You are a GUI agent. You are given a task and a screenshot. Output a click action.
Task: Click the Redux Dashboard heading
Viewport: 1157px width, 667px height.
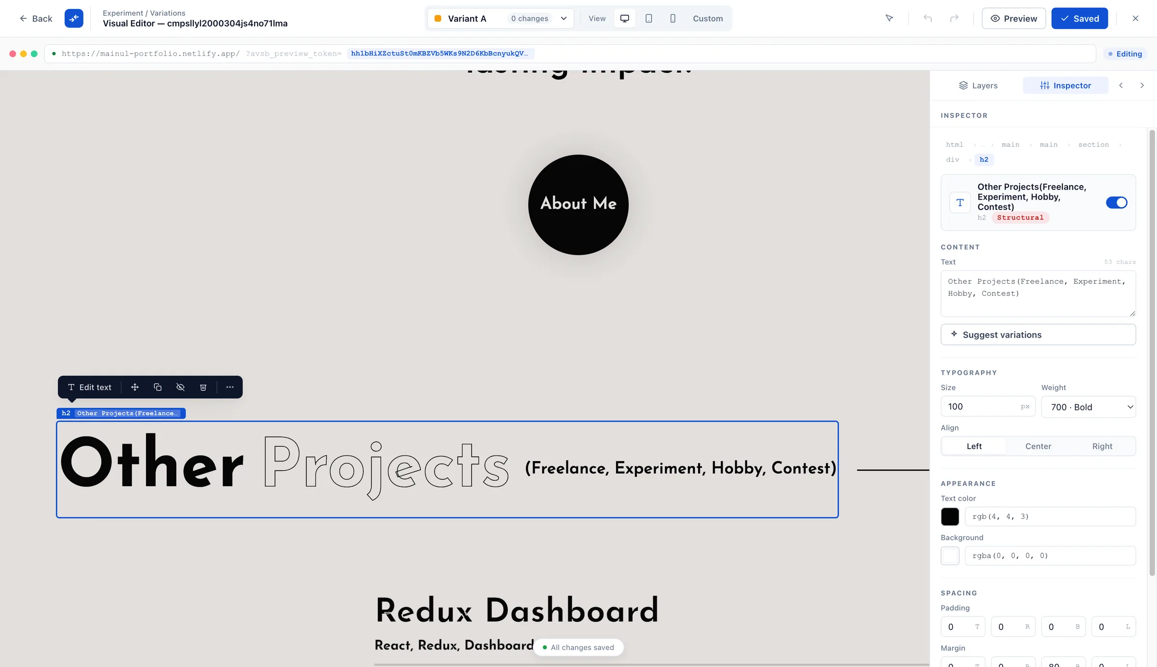point(517,610)
